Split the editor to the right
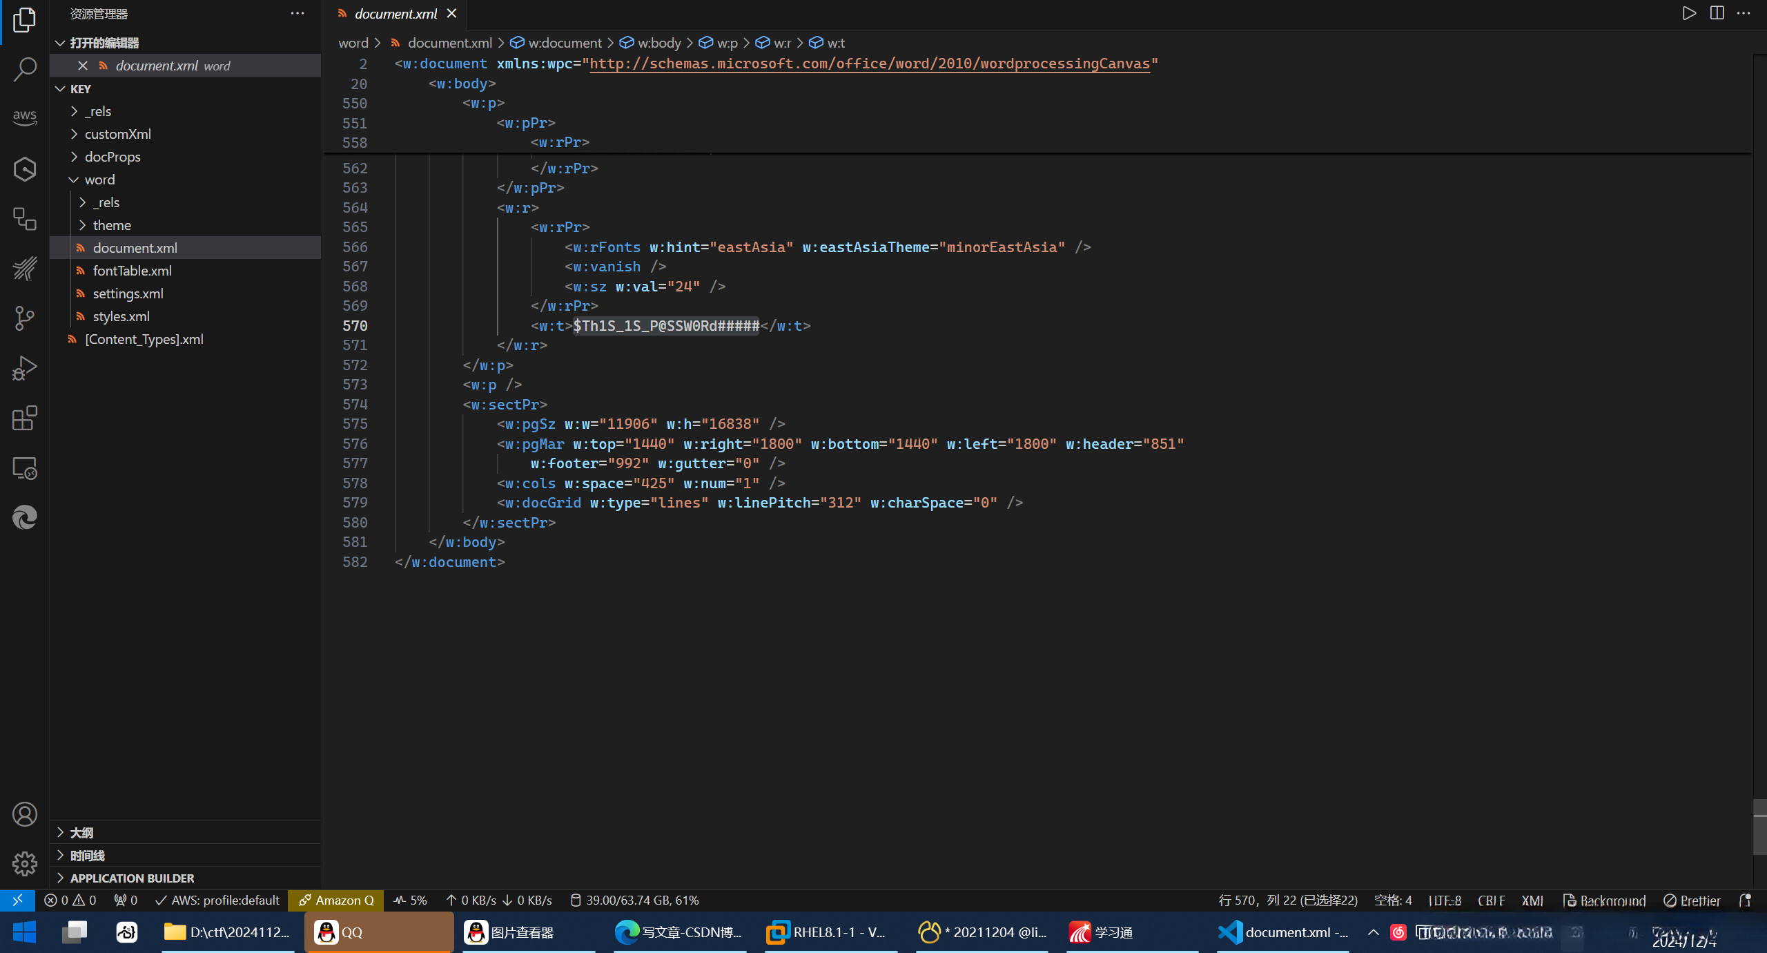 (x=1717, y=13)
